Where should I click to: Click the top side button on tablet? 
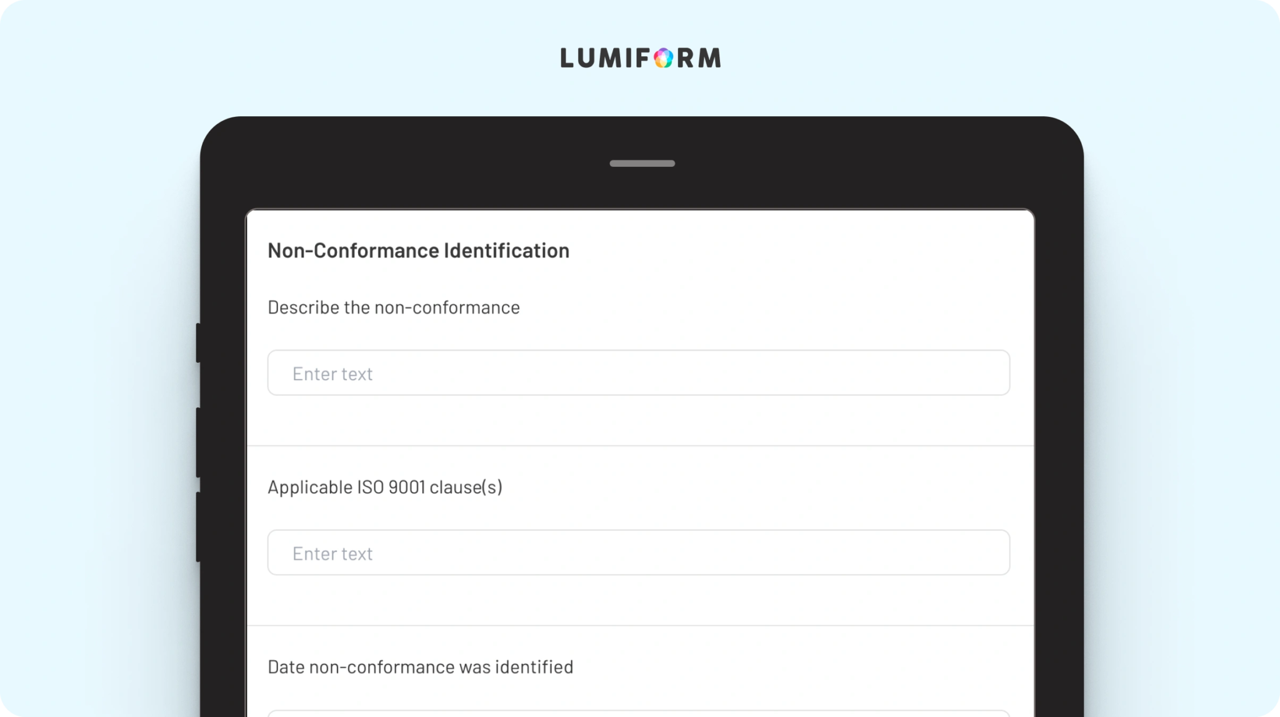click(x=198, y=343)
